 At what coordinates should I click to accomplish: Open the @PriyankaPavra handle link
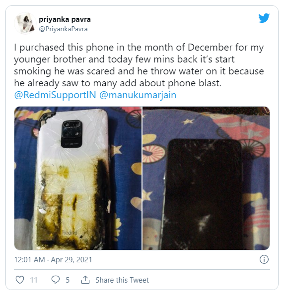(63, 29)
